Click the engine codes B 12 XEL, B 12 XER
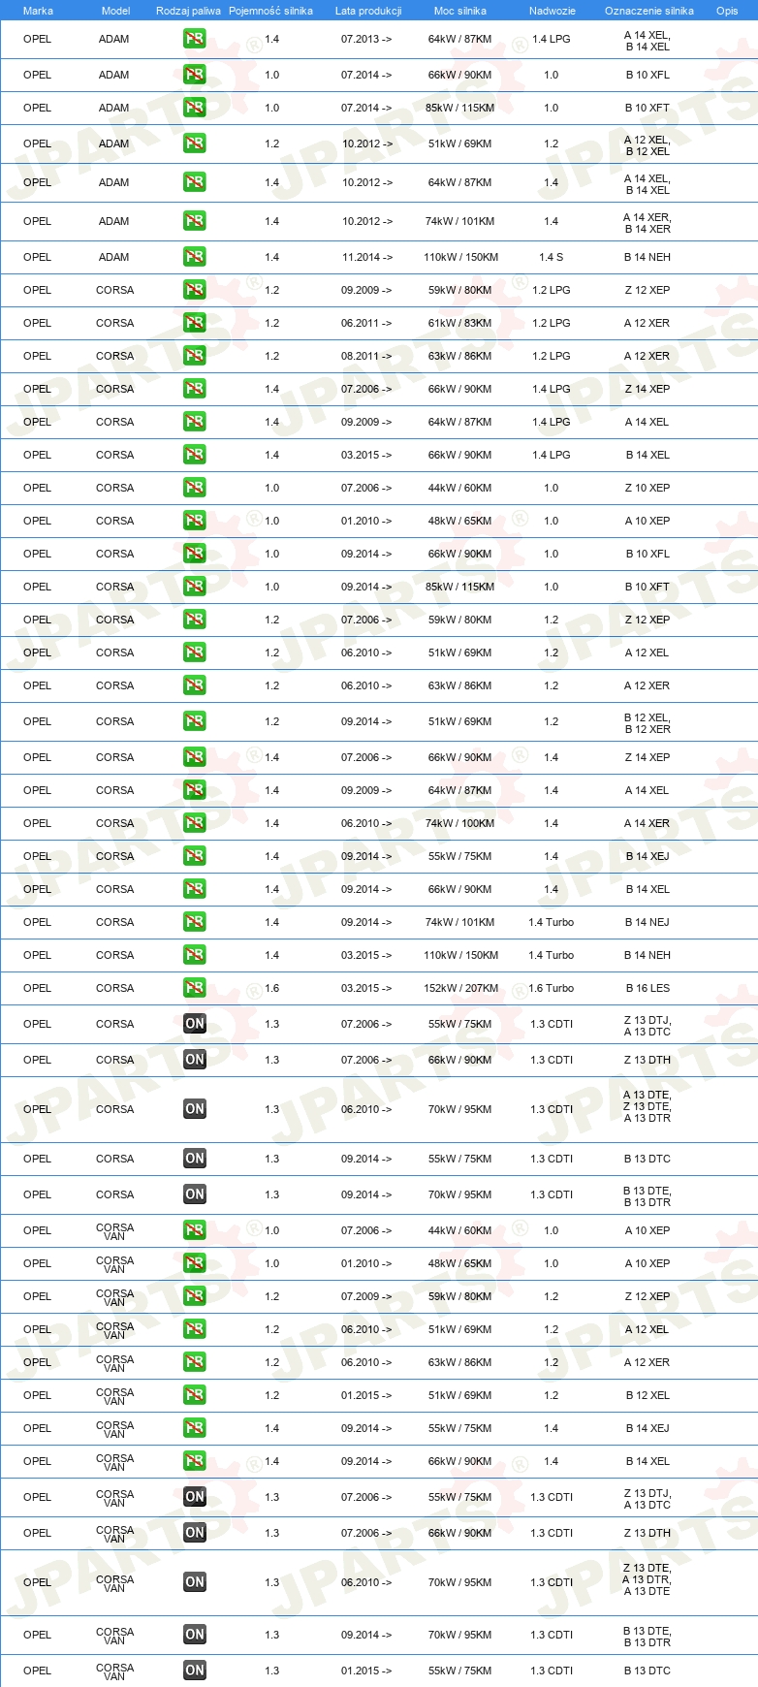 pos(647,723)
